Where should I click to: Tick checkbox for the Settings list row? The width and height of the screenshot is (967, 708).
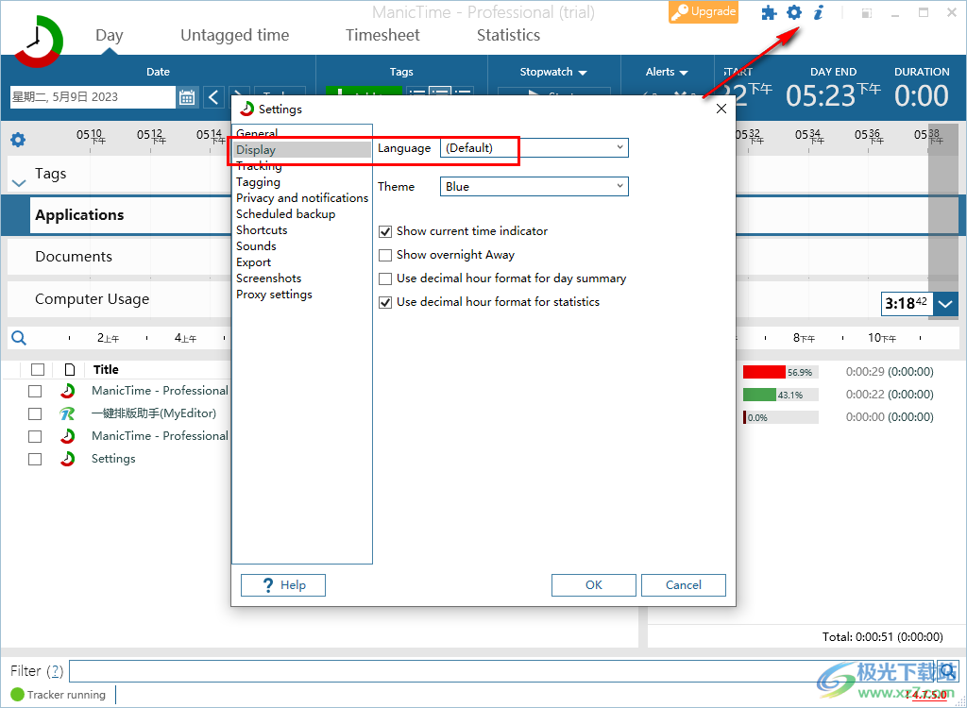pos(35,459)
